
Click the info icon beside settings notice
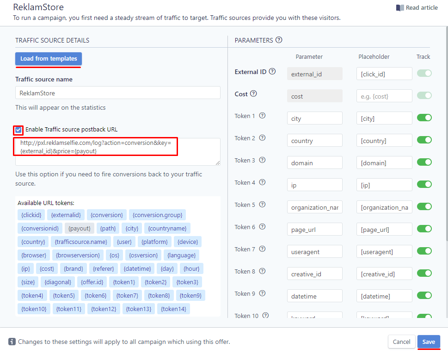pos(12,342)
